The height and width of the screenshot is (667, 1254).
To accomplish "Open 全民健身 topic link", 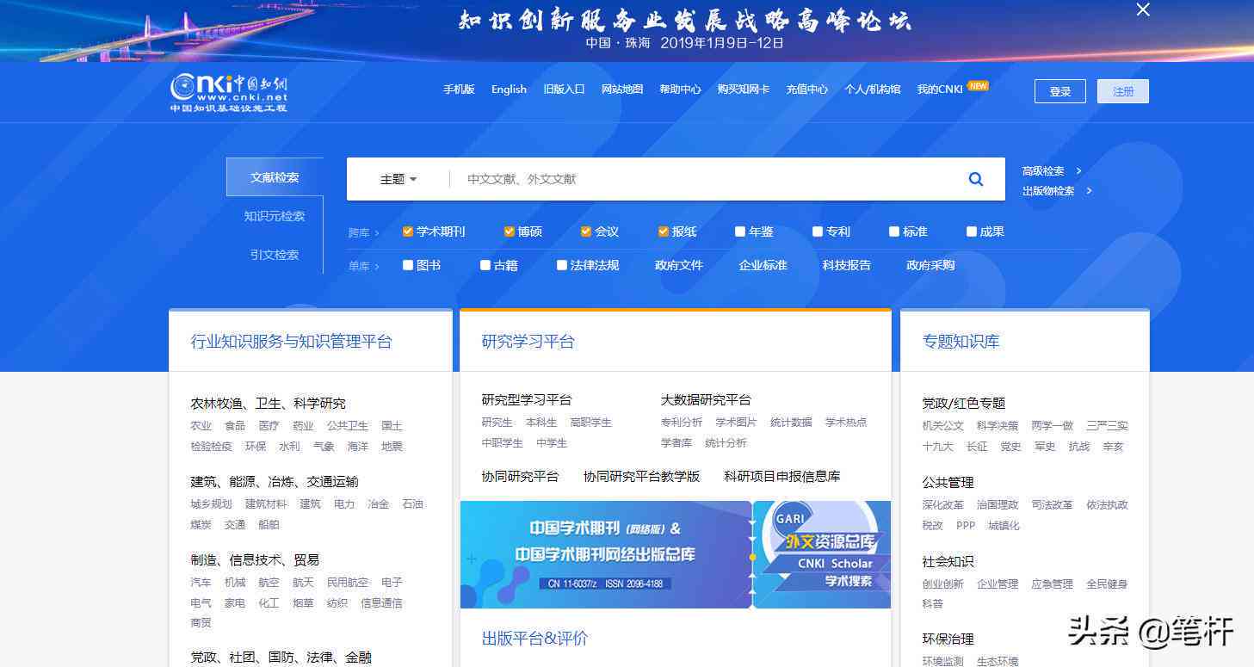I will [x=1107, y=584].
